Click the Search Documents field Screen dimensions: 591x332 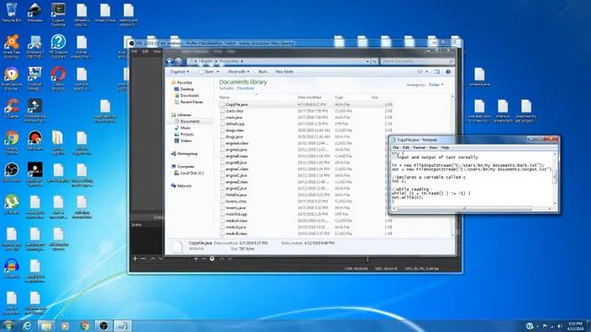point(416,61)
